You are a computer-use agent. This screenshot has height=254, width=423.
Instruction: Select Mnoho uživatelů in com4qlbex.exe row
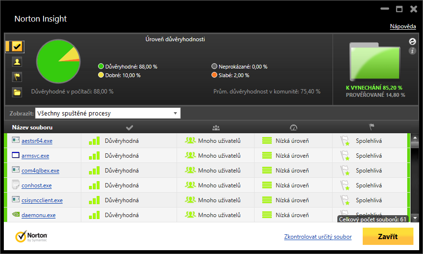point(219,171)
